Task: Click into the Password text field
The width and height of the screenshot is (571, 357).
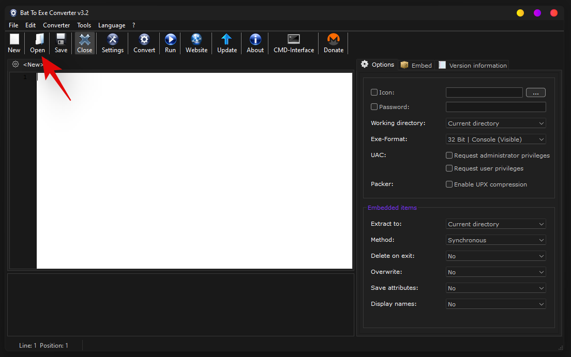Action: coord(495,107)
